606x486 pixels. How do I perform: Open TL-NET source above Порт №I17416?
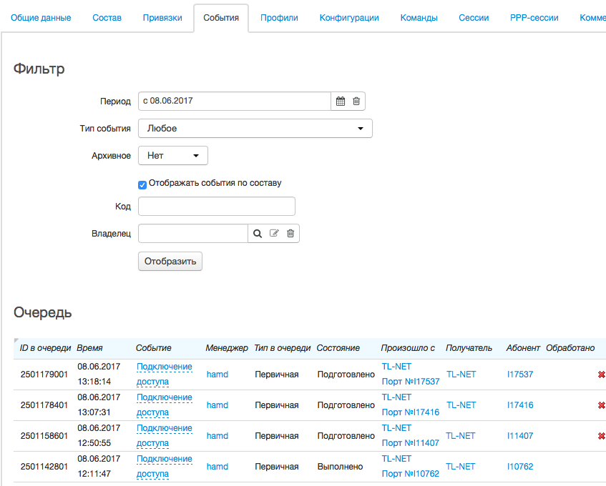396,397
